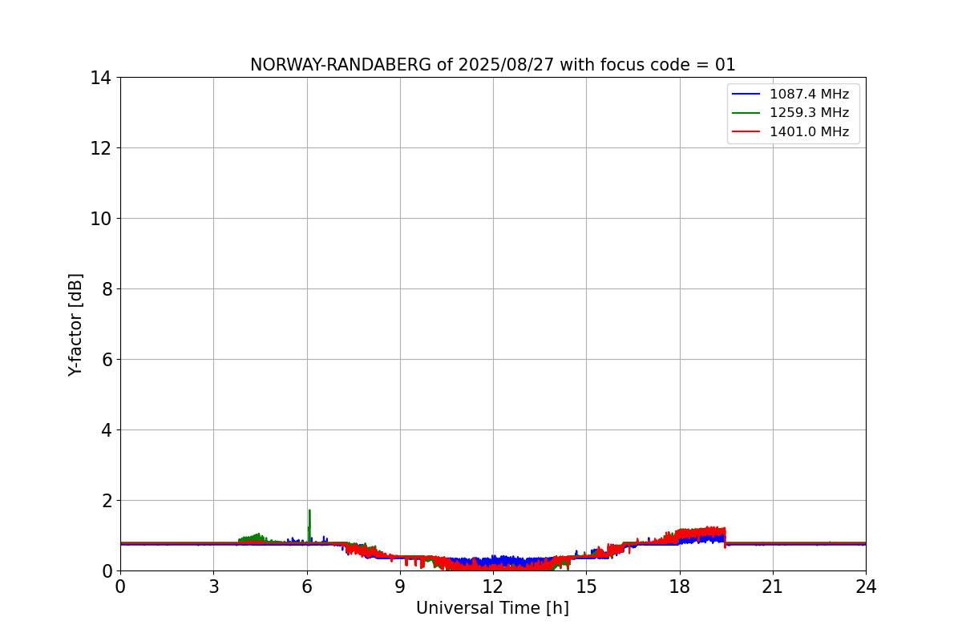This screenshot has width=962, height=641.
Task: Click x-axis tick label 0
Action: 120,587
